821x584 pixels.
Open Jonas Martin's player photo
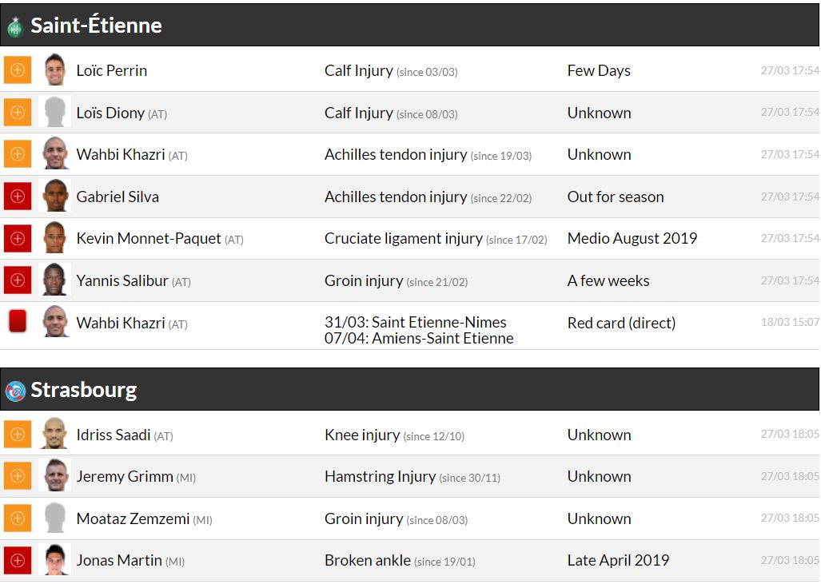tap(55, 560)
